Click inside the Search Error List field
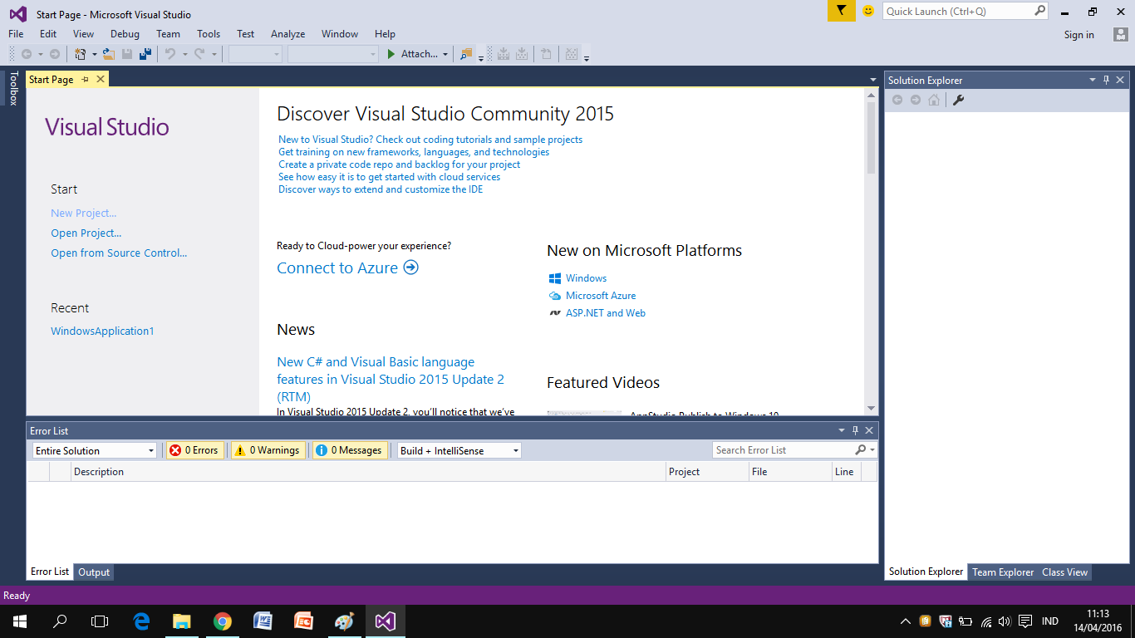The height and width of the screenshot is (638, 1135). 781,449
